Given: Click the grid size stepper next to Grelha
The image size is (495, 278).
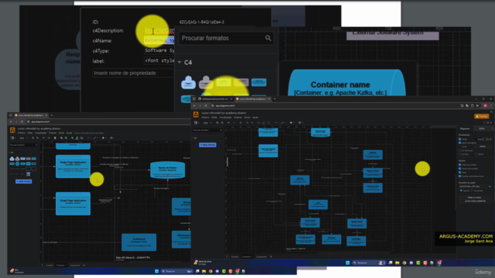Looking at the screenshot, I should 483,139.
